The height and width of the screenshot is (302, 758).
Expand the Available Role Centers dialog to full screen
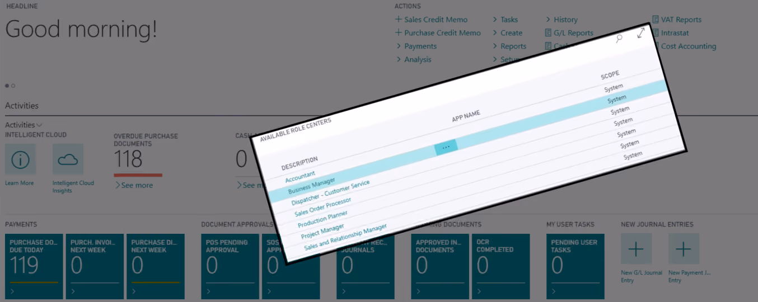pyautogui.click(x=641, y=33)
